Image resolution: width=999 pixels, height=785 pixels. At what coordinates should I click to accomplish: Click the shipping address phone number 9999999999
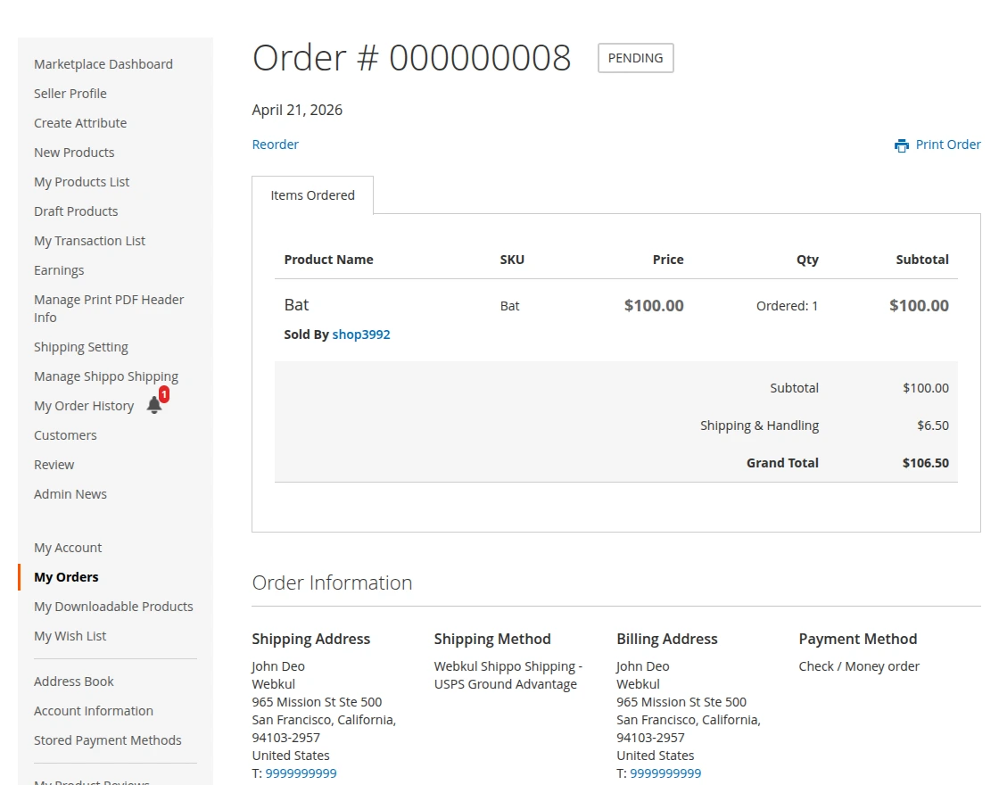point(301,773)
